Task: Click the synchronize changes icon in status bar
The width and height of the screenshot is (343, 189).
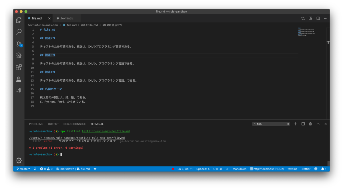Action: click(x=35, y=169)
